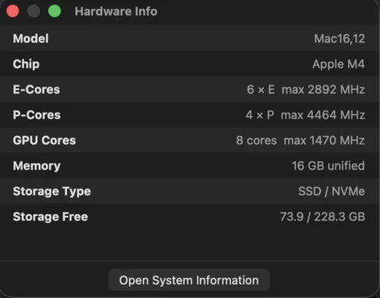Image resolution: width=380 pixels, height=298 pixels.
Task: Select the Model label
Action: 31,39
